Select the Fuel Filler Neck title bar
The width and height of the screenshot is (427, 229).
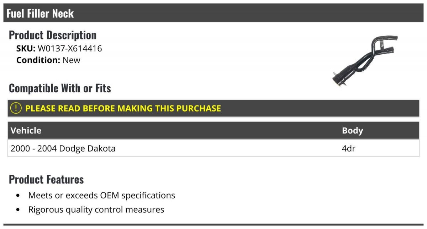213,13
